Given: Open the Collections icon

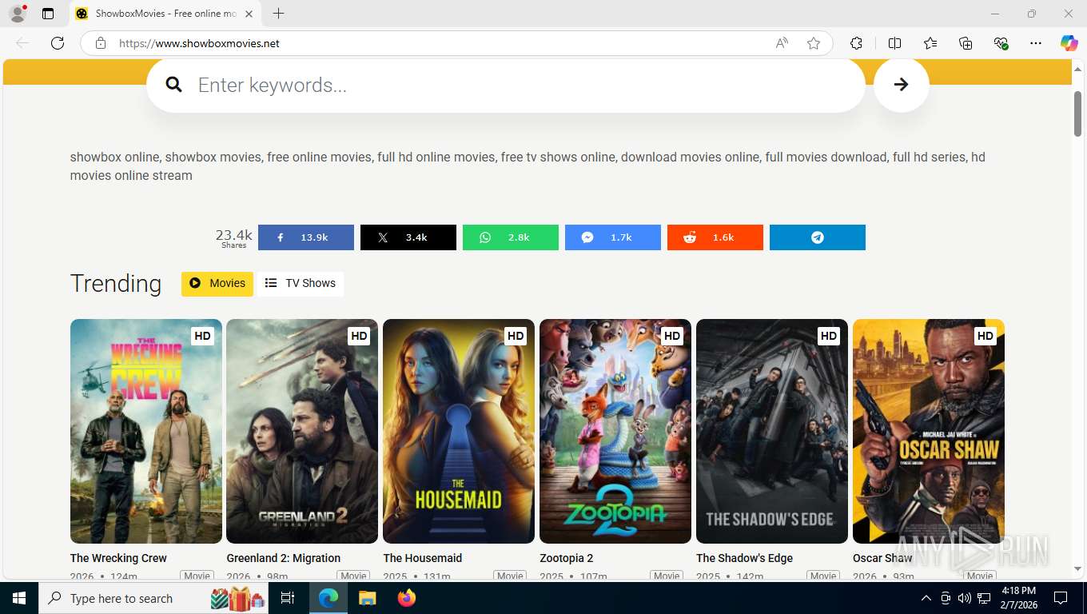Looking at the screenshot, I should 966,43.
